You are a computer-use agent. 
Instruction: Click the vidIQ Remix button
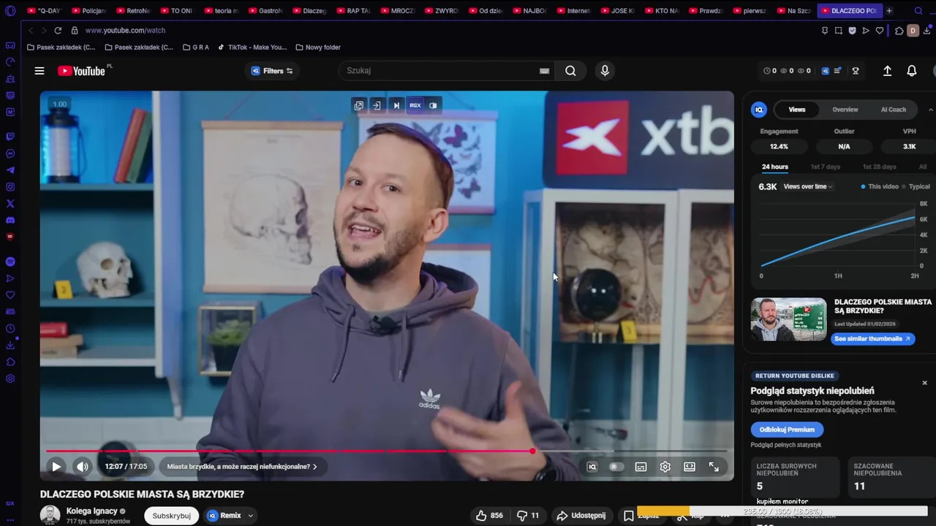point(224,516)
